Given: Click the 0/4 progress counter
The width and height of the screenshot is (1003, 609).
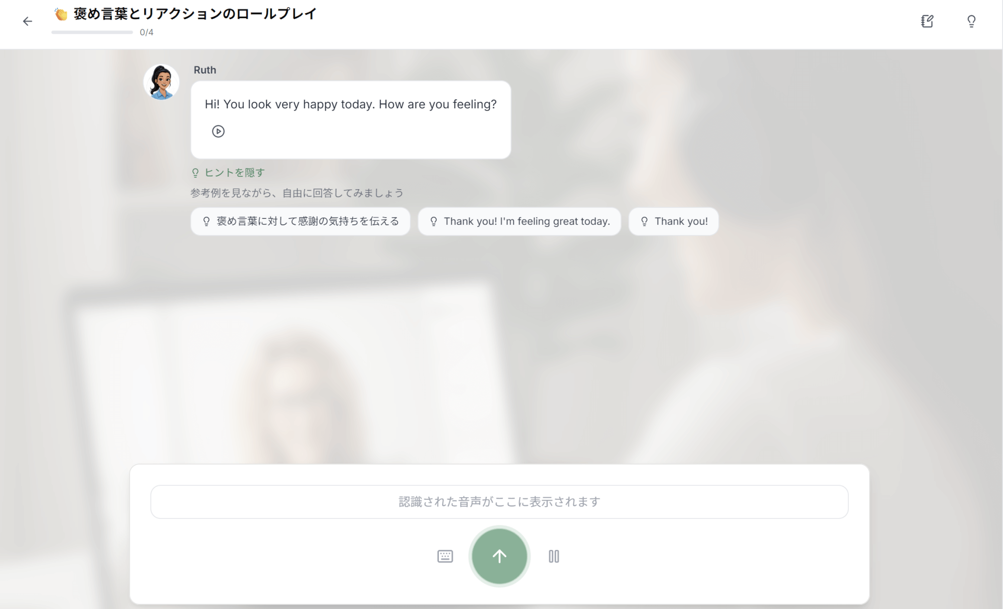Looking at the screenshot, I should [146, 32].
